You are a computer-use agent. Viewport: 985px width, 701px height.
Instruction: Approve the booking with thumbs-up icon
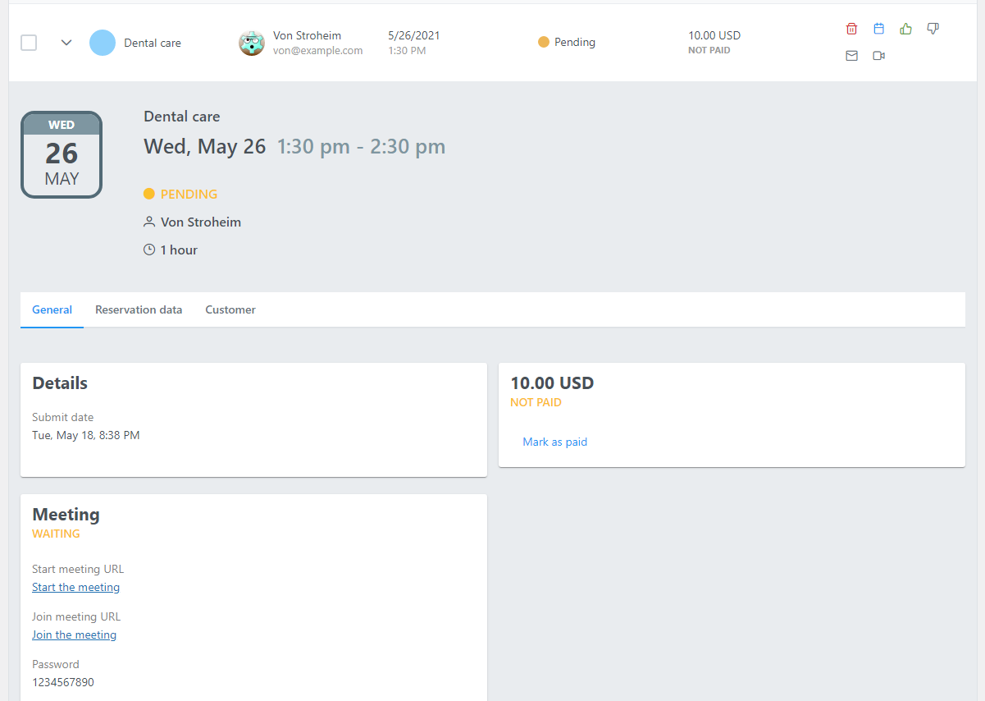point(905,29)
